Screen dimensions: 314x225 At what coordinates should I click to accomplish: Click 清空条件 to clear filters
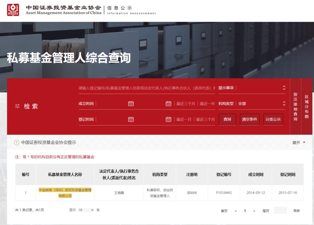(x=249, y=119)
